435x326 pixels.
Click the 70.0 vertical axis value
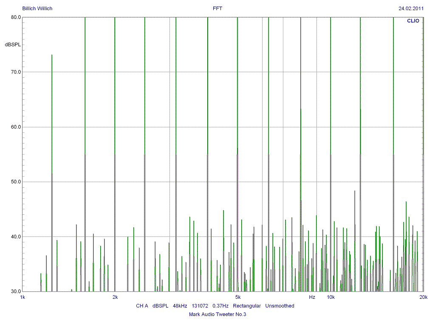click(16, 72)
